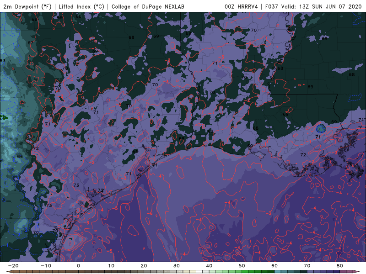Click the 67 dewpoint value on the map
The width and height of the screenshot is (366, 274).
pyautogui.click(x=30, y=43)
